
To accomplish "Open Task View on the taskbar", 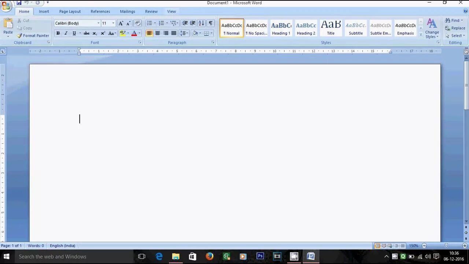I will pyautogui.click(x=142, y=256).
